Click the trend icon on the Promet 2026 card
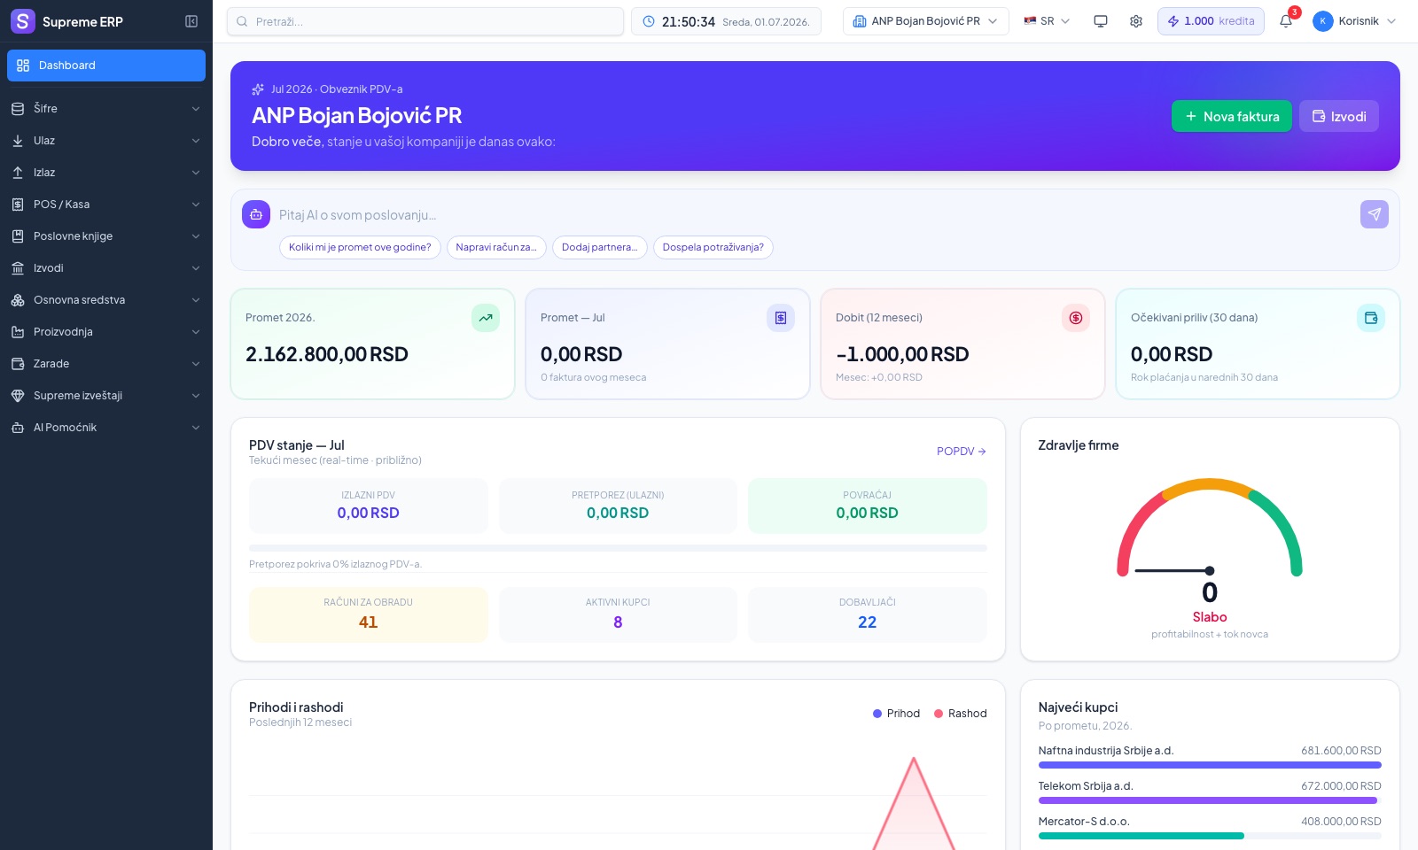 (486, 318)
